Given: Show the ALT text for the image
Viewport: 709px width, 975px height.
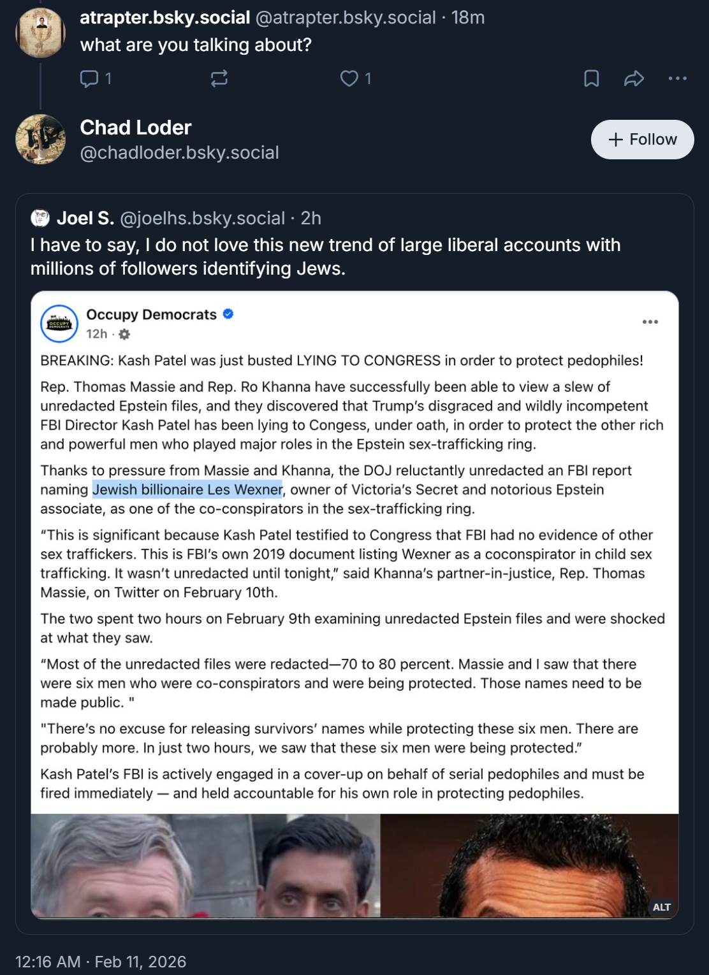Looking at the screenshot, I should (661, 907).
